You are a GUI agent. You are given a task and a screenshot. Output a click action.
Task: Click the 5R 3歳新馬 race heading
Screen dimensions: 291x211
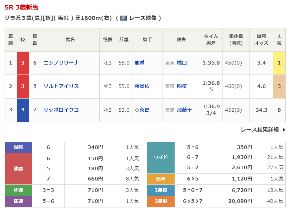point(22,7)
